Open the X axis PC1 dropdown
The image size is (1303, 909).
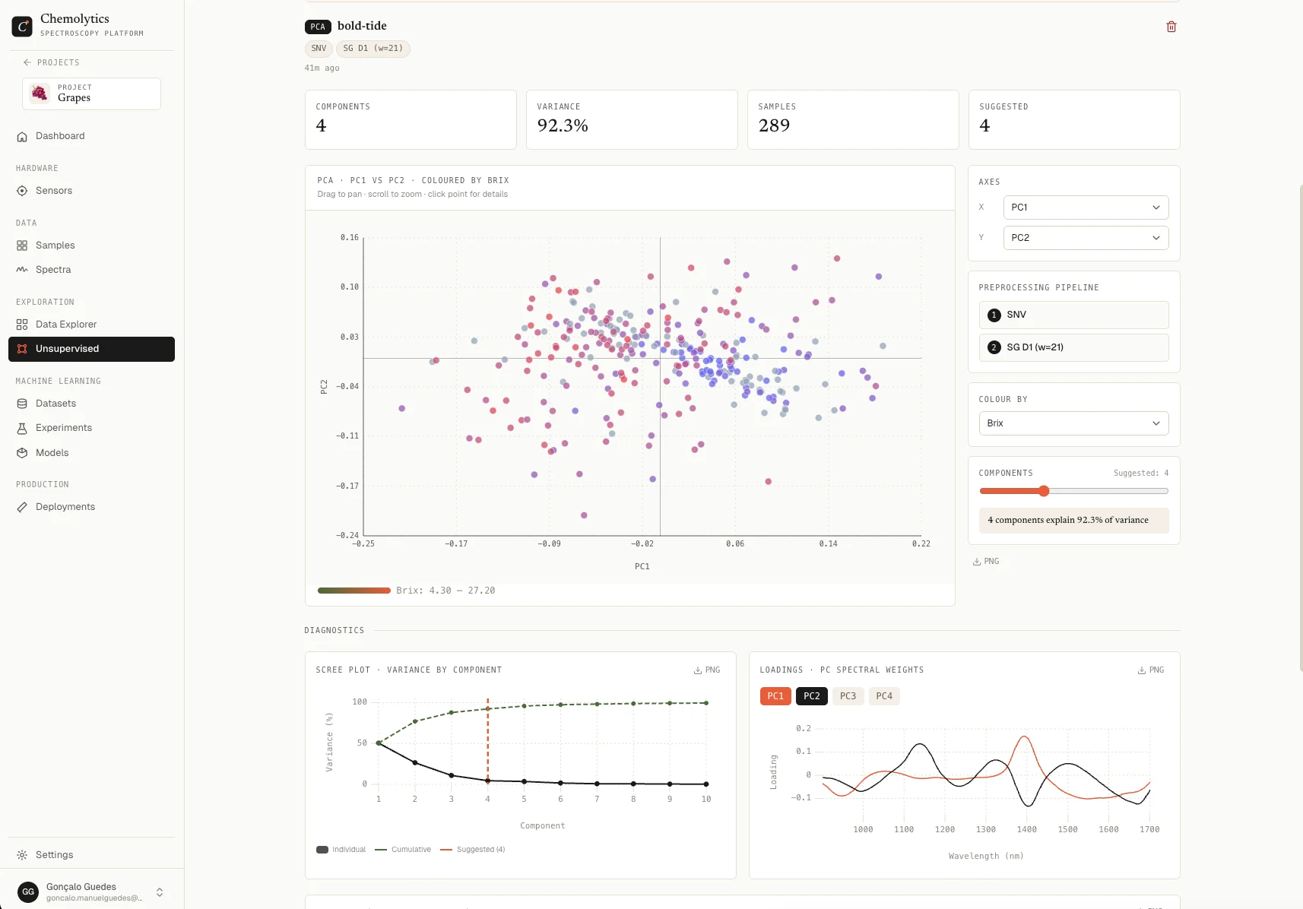[1086, 207]
